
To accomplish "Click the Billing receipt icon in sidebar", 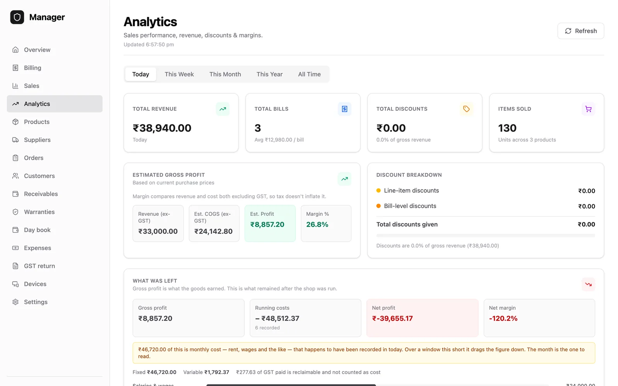I will point(15,68).
